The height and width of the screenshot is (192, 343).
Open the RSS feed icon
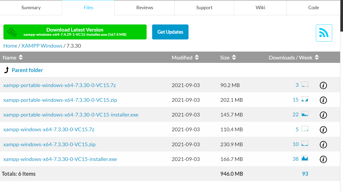click(x=324, y=33)
